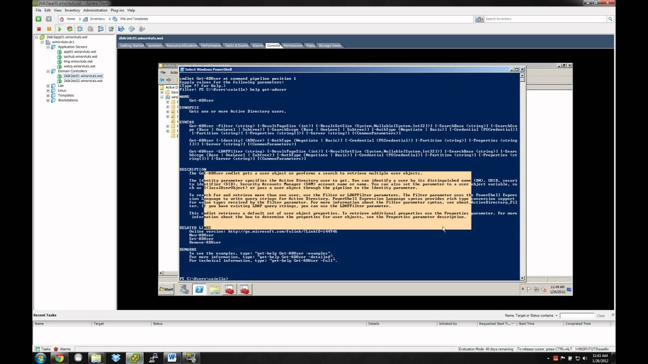Viewport: 648px width, 364px height.
Task: Click the green navigation Back arrow
Action: [x=38, y=19]
